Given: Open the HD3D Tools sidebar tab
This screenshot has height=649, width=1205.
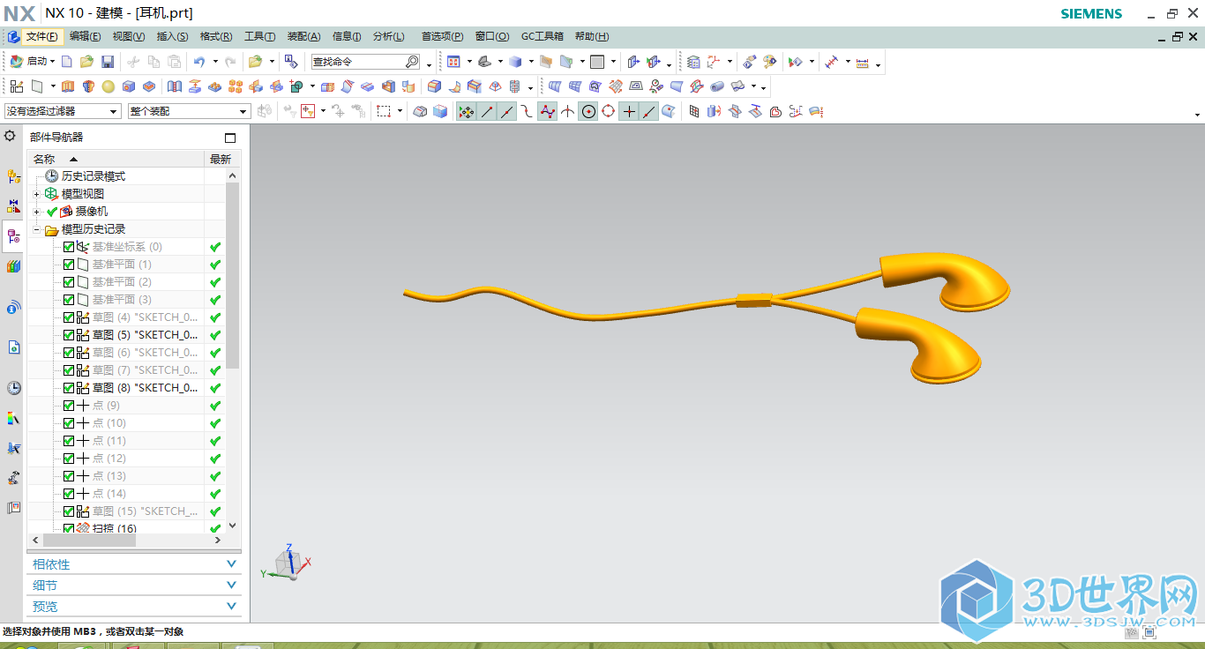Looking at the screenshot, I should pyautogui.click(x=13, y=308).
